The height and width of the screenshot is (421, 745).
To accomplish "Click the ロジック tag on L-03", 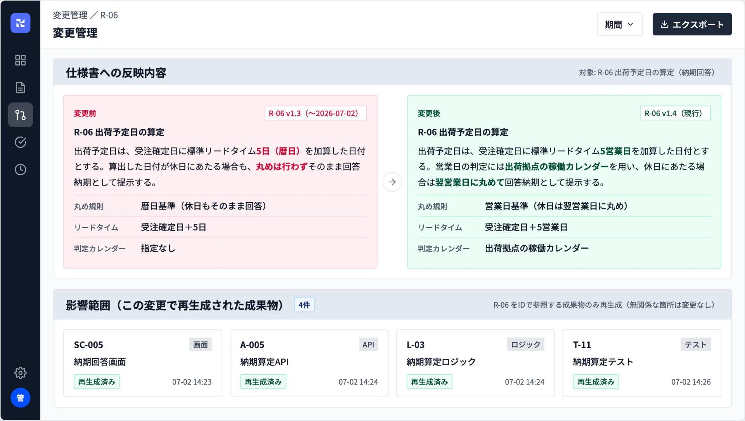I will tap(526, 345).
